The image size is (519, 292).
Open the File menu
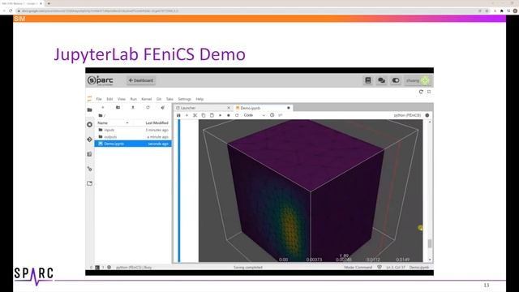(99, 99)
